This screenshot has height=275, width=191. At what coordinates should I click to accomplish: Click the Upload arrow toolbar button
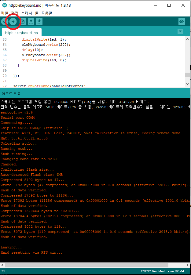[13, 22]
